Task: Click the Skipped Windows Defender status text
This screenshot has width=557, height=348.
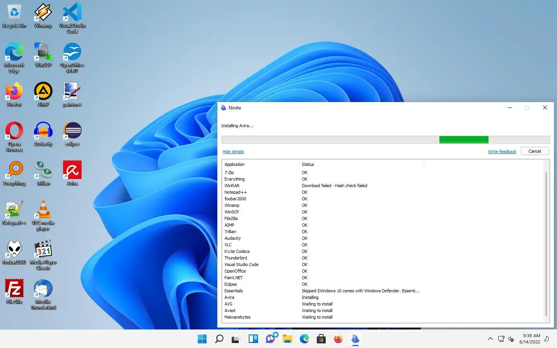Action: 361,291
